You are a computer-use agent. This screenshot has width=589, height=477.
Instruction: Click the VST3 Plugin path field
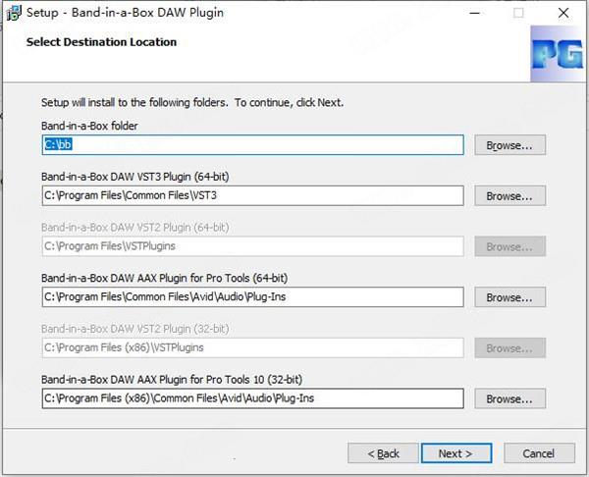click(253, 195)
